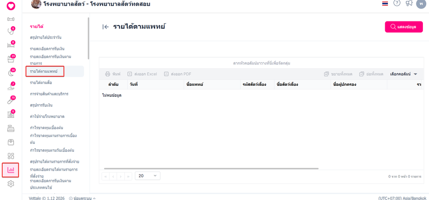Open การจ่ายสินค้าและบริการ report
This screenshot has width=429, height=200.
click(x=49, y=94)
